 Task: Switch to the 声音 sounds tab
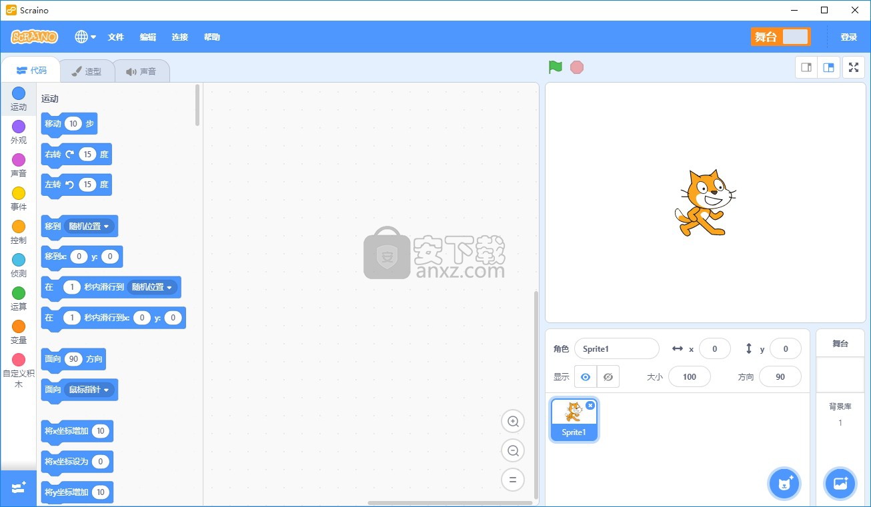point(141,71)
